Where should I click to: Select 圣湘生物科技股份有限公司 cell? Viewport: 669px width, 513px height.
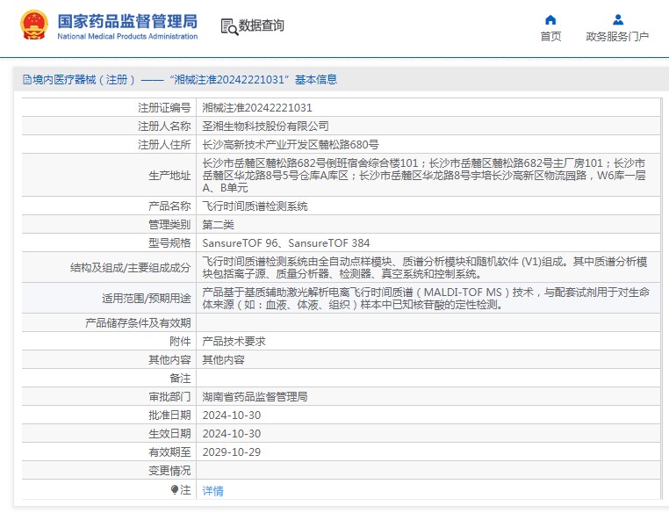(x=265, y=126)
